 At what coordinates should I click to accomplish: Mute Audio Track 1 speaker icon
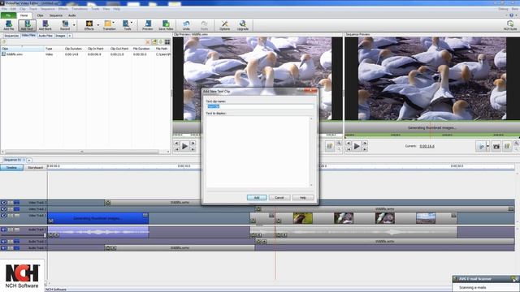pyautogui.click(x=3, y=230)
